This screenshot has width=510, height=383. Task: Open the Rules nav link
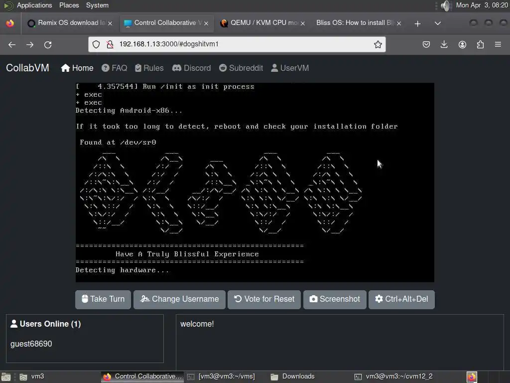pyautogui.click(x=149, y=68)
